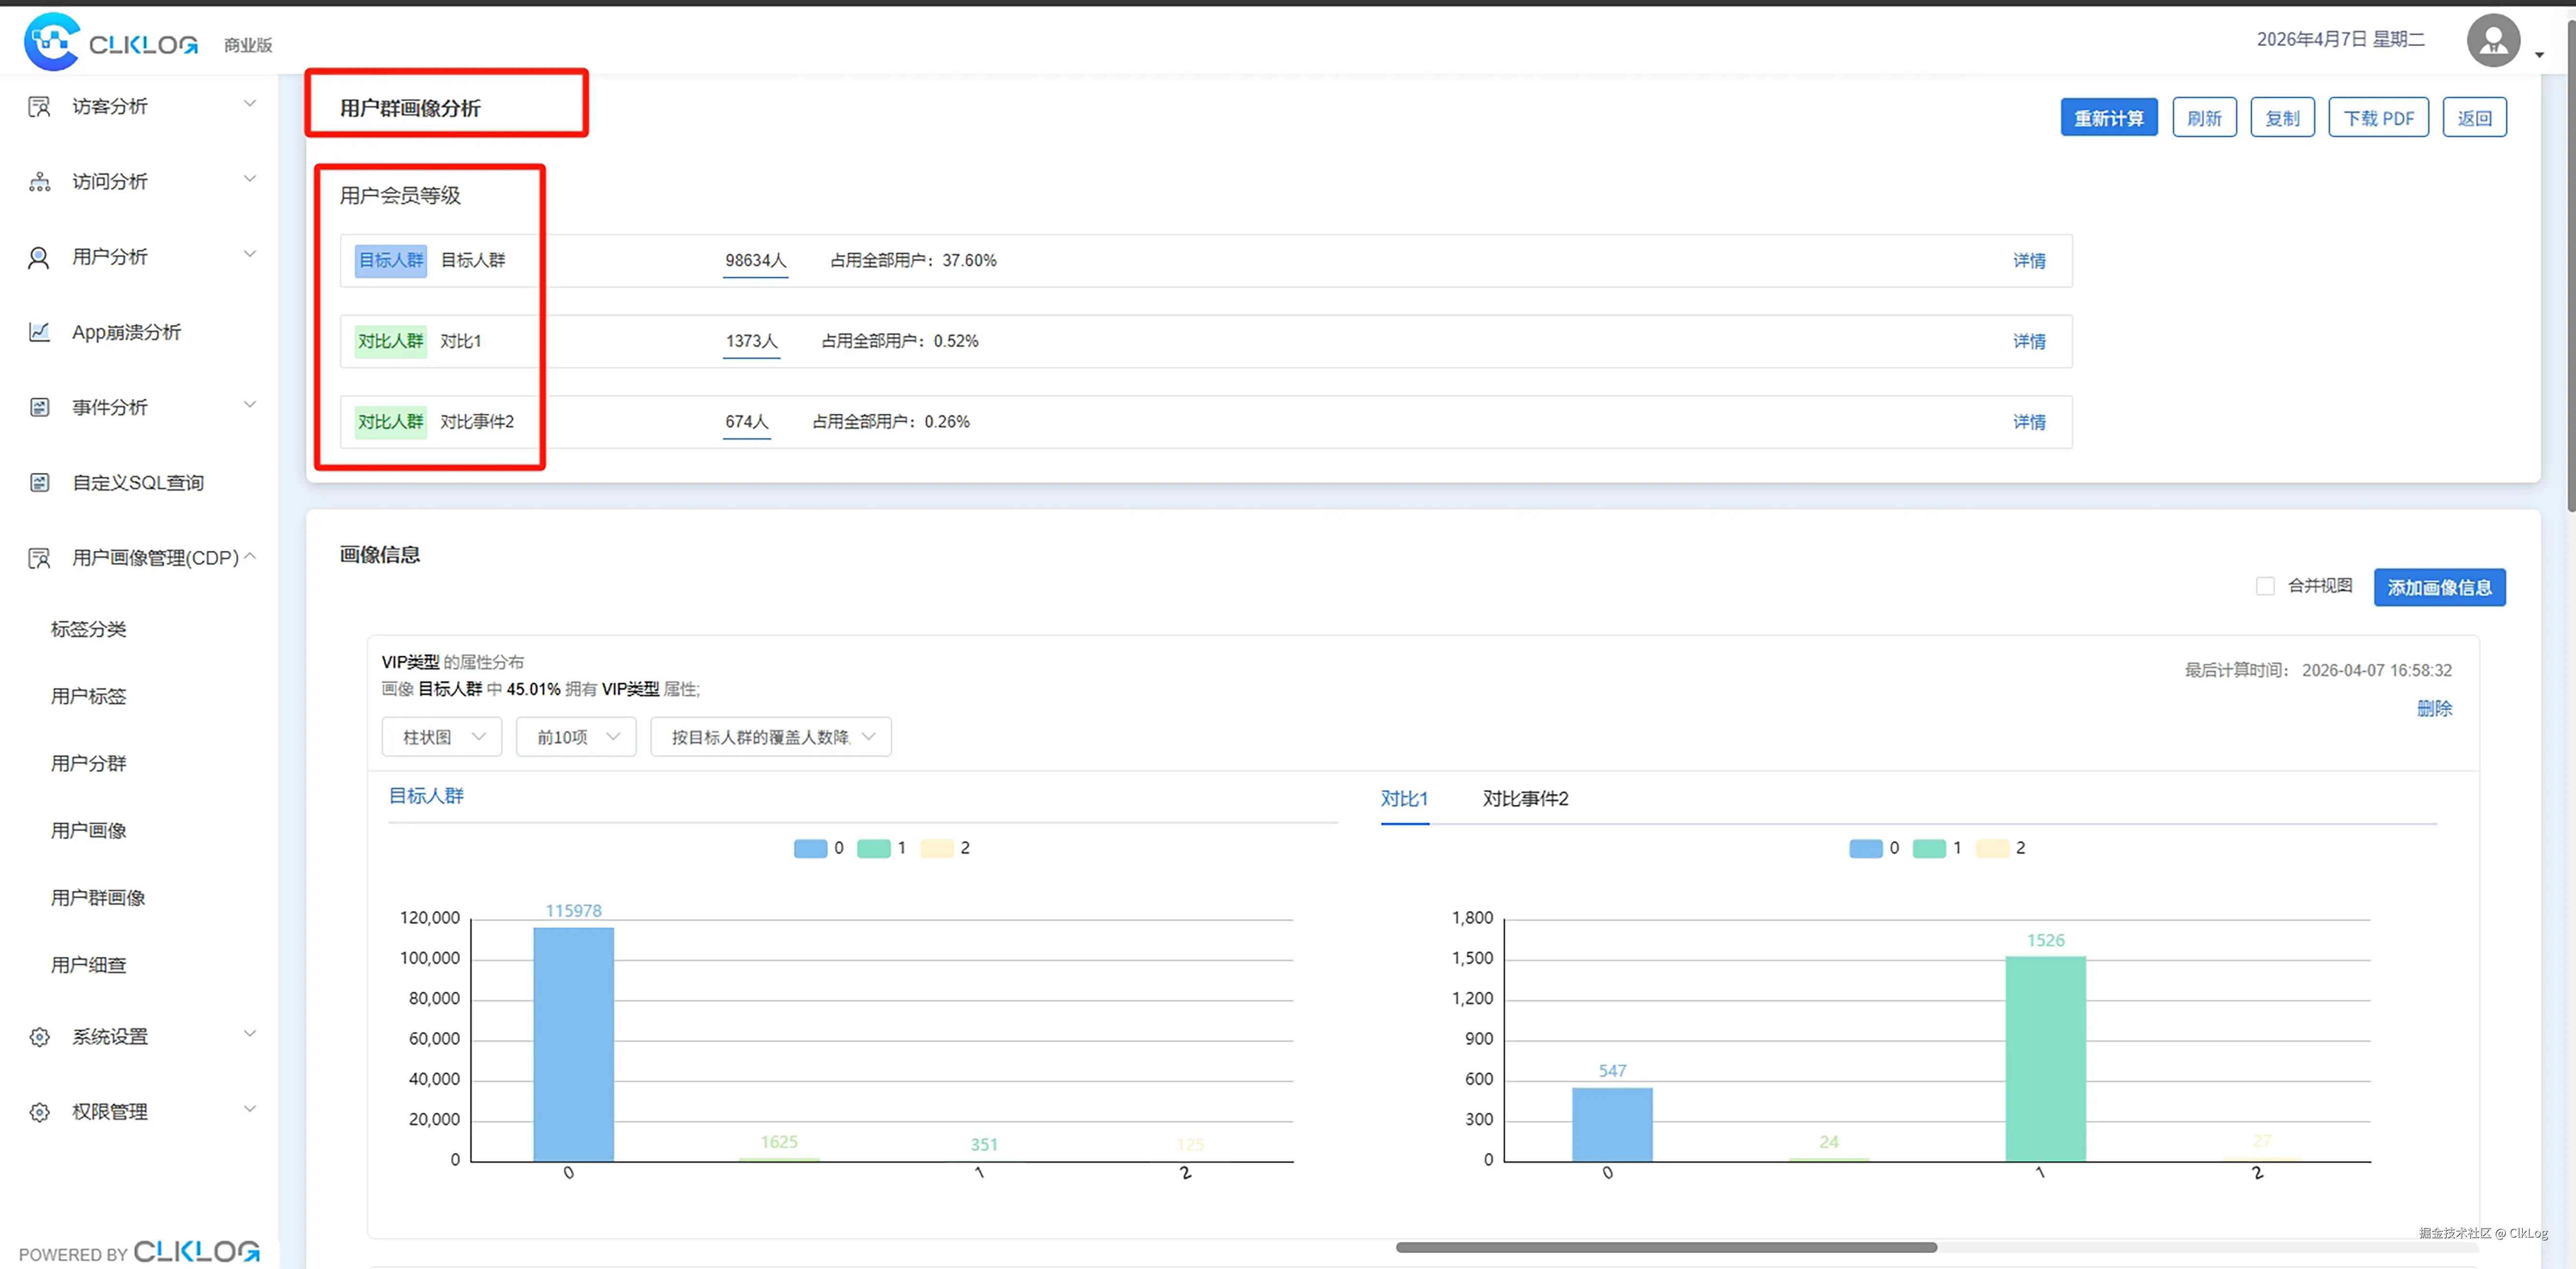
Task: Click legend color swatch 2 in 目标人群 chart
Action: pos(937,849)
